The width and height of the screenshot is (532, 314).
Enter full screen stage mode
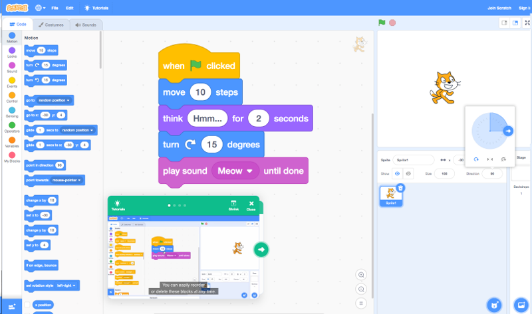point(527,23)
